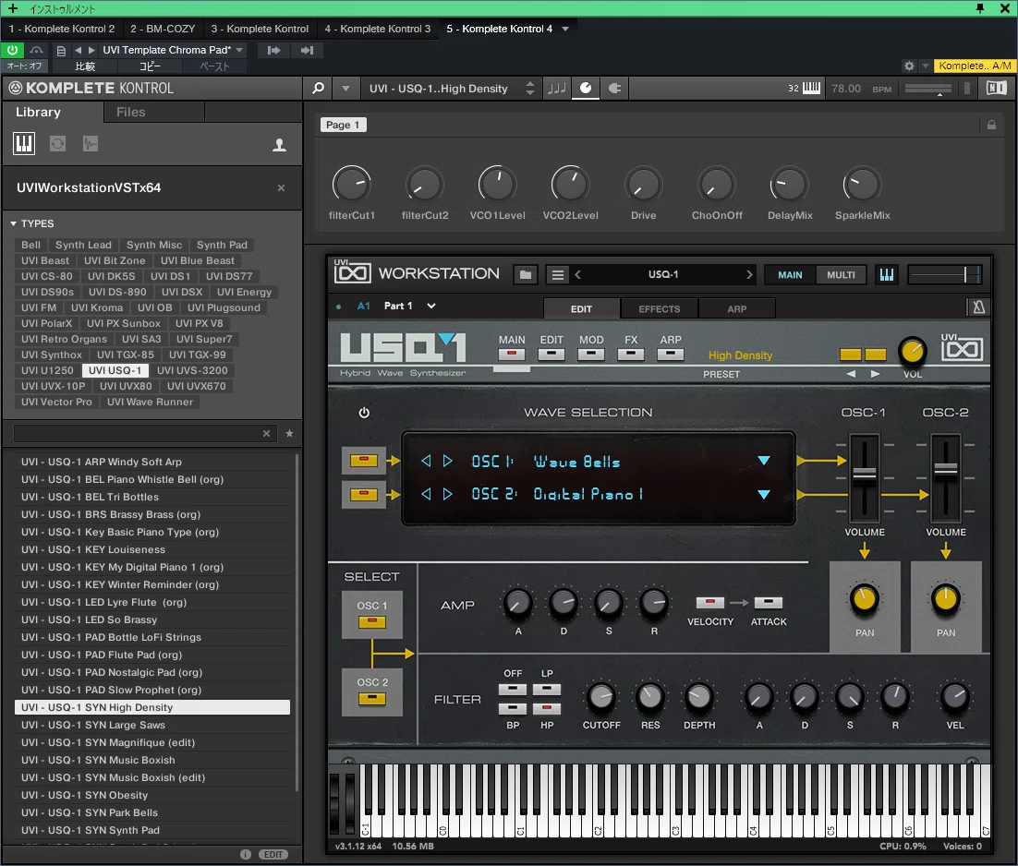This screenshot has width=1018, height=866.
Task: Toggle the AMP Attack switch
Action: (x=768, y=603)
